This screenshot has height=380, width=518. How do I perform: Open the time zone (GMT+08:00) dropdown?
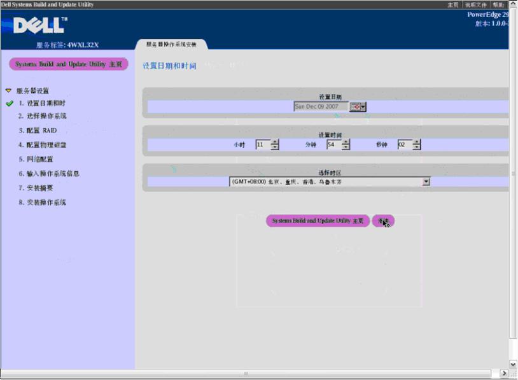426,181
